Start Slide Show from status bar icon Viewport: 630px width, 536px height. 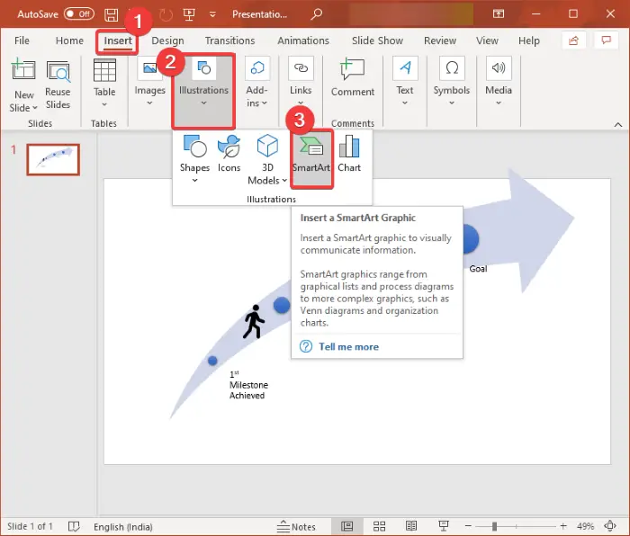click(444, 525)
